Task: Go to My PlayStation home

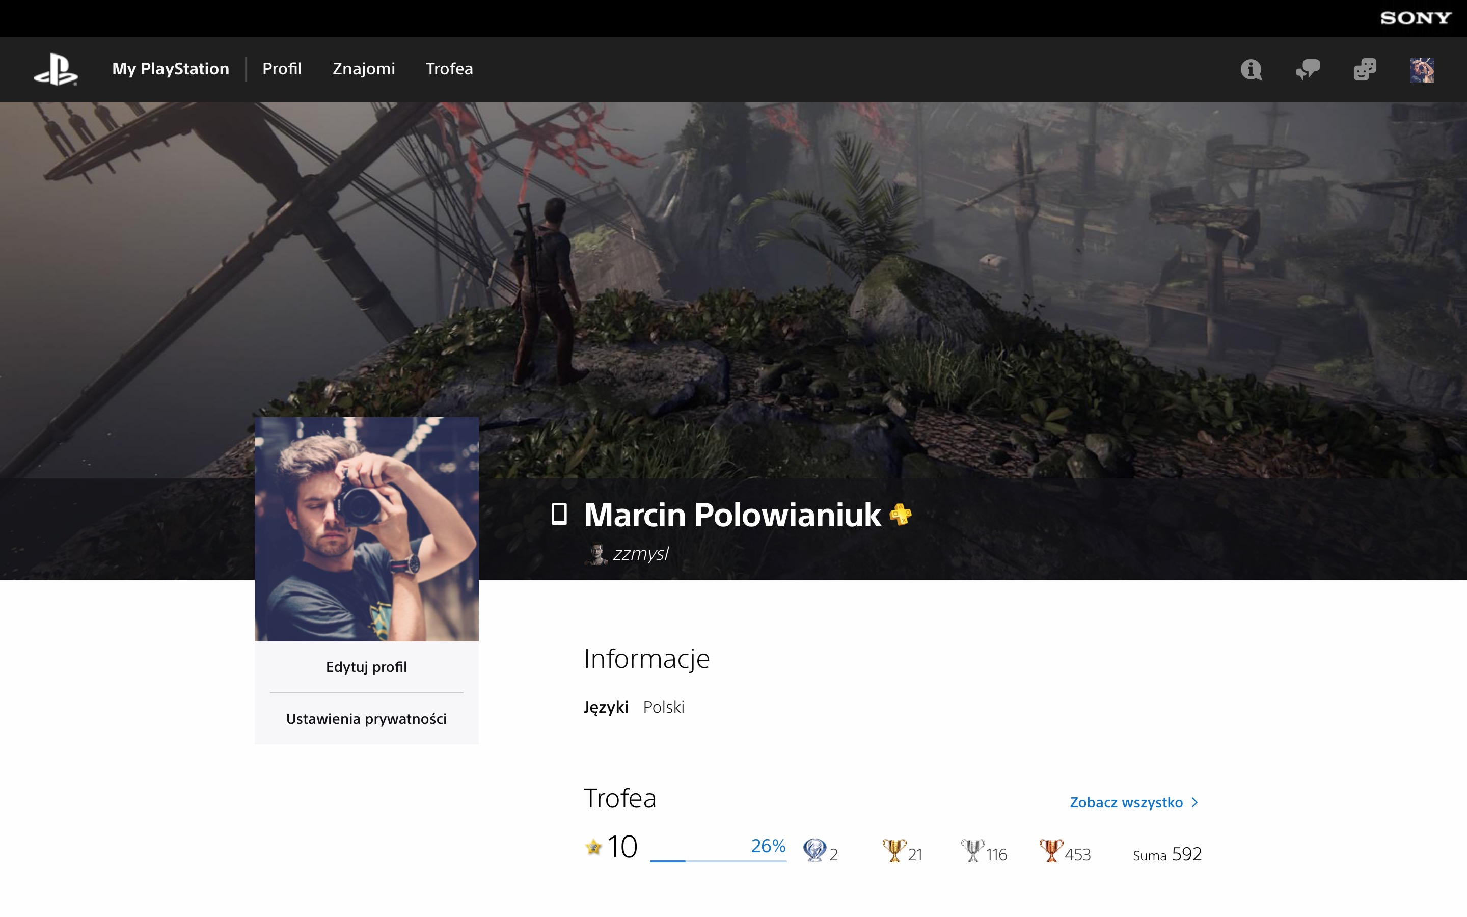Action: (x=170, y=69)
